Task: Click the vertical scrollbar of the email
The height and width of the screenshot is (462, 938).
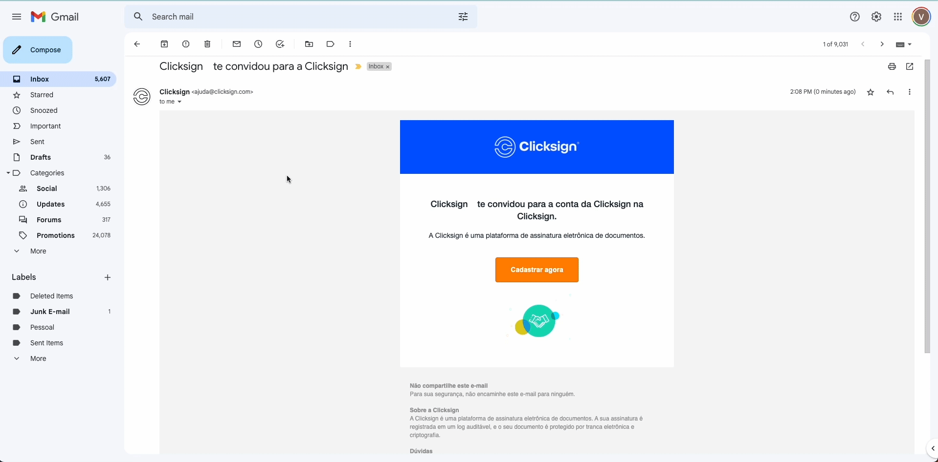Action: click(x=927, y=206)
